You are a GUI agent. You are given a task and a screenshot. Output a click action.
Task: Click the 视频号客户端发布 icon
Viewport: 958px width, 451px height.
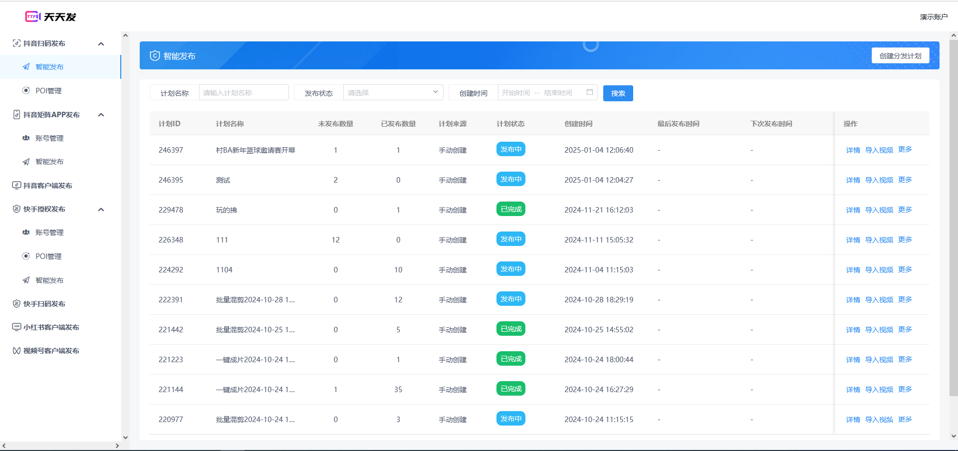(16, 351)
